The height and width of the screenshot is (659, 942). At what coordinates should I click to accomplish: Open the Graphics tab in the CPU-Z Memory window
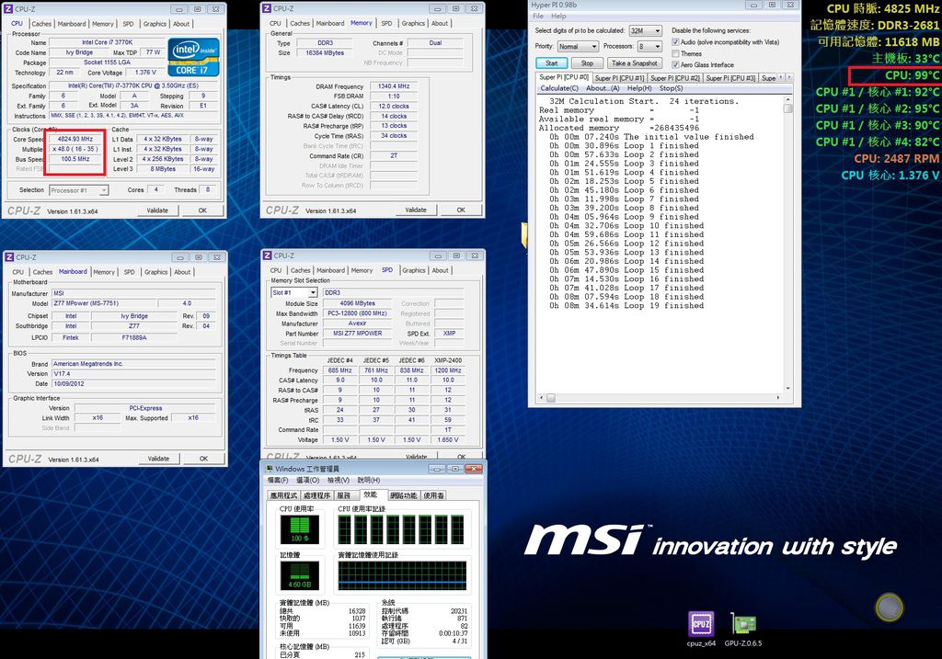[413, 23]
